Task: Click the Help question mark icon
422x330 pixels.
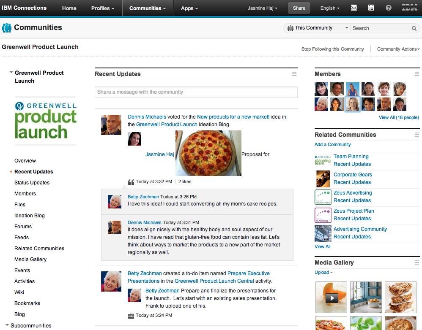Action: [x=388, y=7]
